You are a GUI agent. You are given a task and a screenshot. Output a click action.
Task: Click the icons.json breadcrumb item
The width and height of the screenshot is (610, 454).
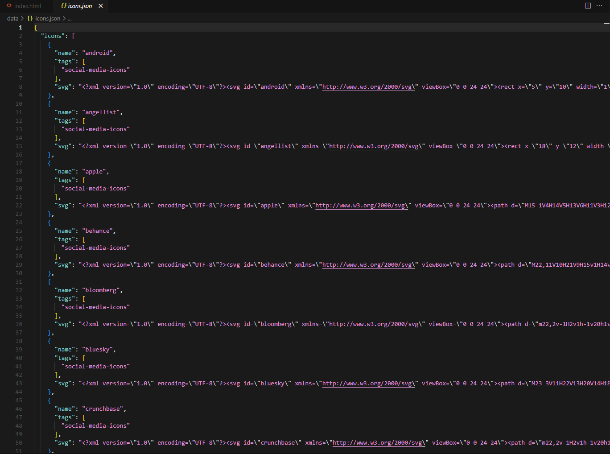pos(46,18)
